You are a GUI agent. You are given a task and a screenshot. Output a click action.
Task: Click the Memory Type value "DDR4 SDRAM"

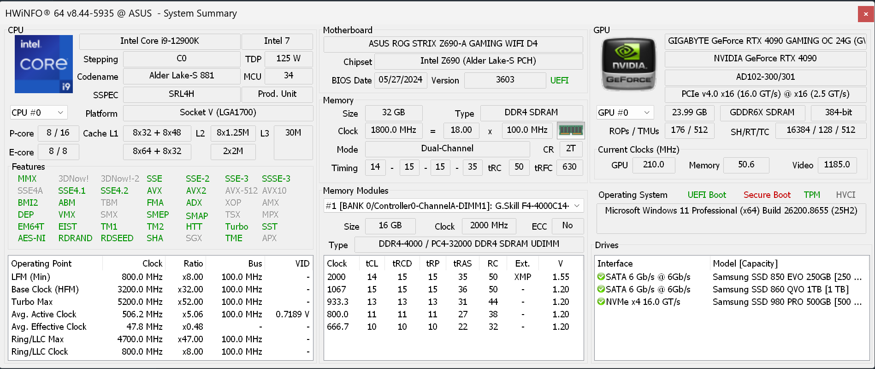click(x=531, y=113)
